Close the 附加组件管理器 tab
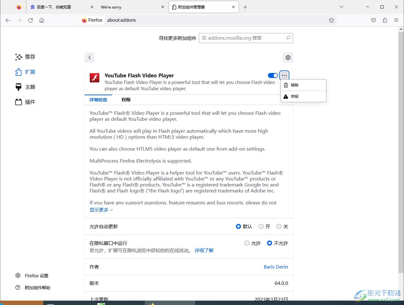This screenshot has width=404, height=305. [234, 7]
